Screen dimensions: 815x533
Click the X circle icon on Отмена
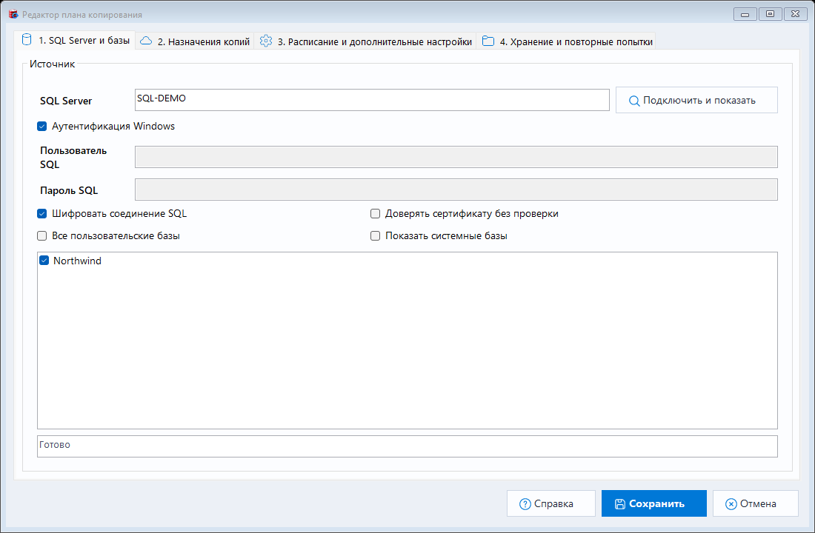pyautogui.click(x=731, y=504)
